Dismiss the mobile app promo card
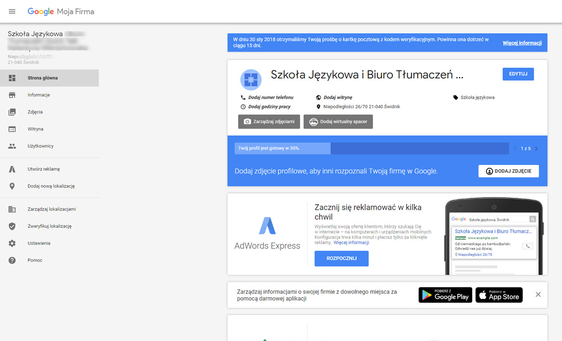This screenshot has height=341, width=562. tap(538, 295)
